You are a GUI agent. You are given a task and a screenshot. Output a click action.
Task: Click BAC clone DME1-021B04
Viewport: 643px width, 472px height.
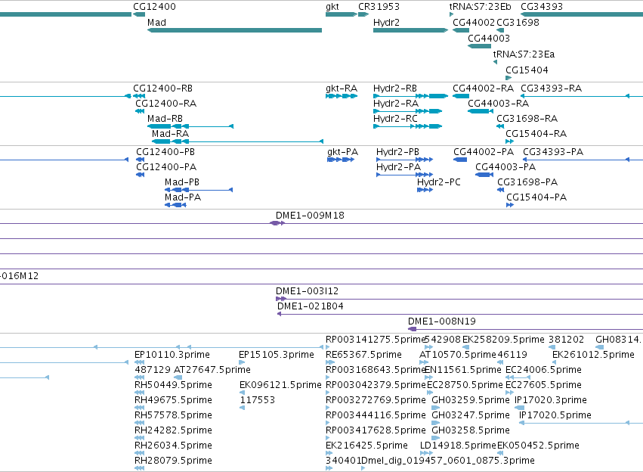(x=460, y=314)
